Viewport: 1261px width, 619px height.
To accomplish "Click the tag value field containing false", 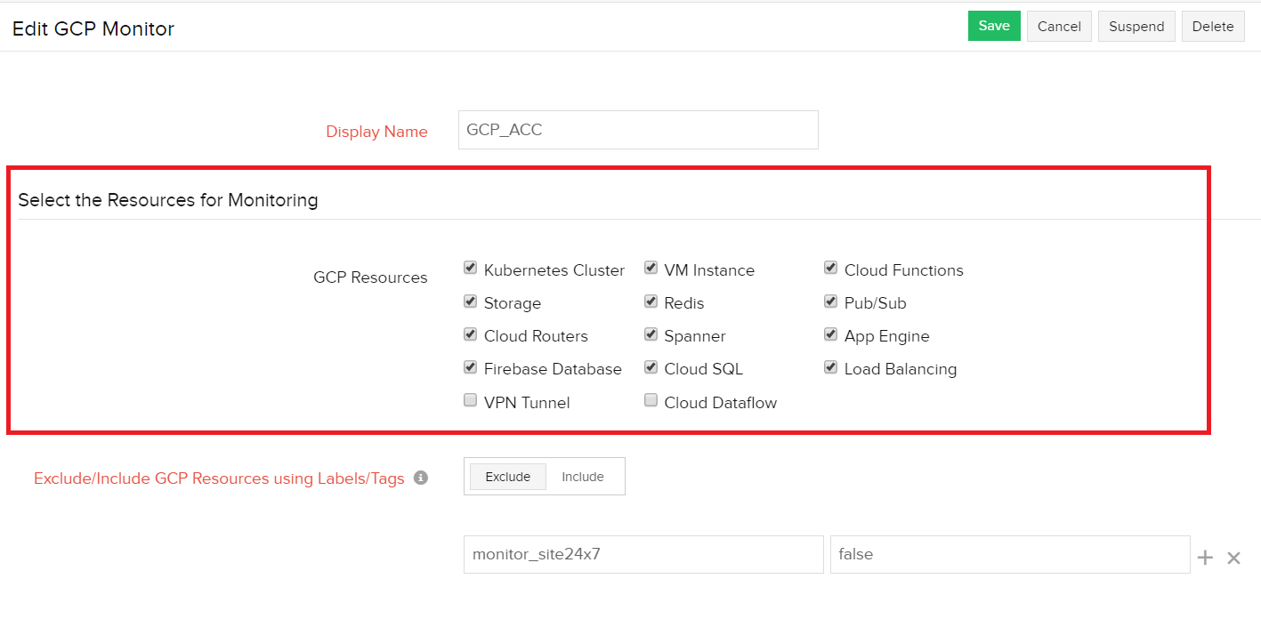I will click(x=1010, y=554).
